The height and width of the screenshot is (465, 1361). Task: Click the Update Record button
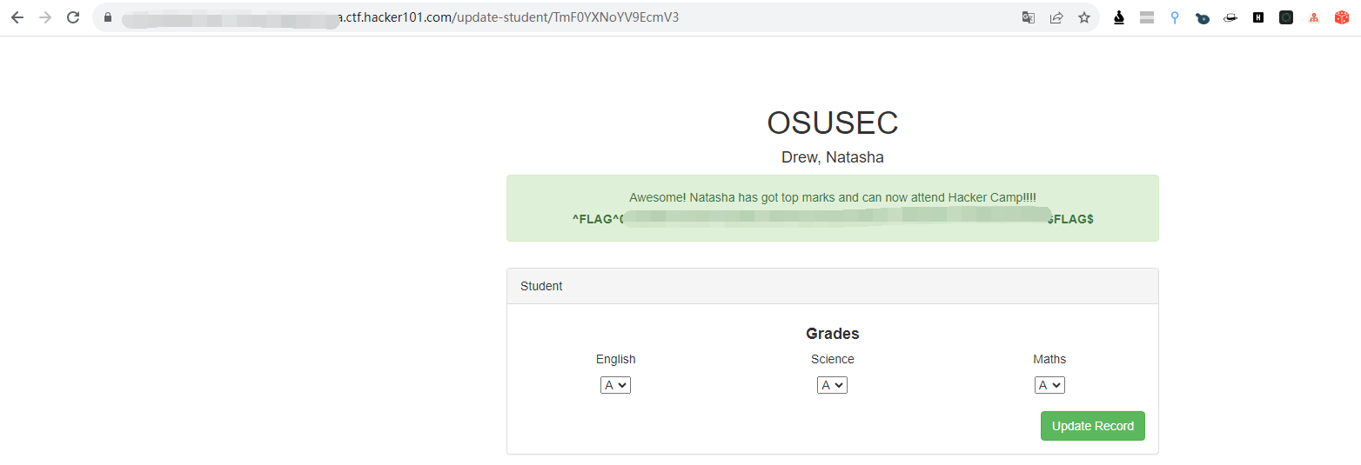[1093, 426]
